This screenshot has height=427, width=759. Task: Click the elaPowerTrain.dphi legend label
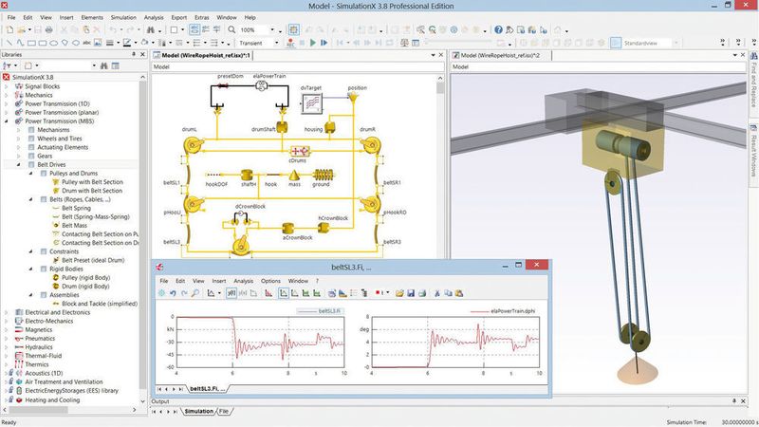point(512,311)
